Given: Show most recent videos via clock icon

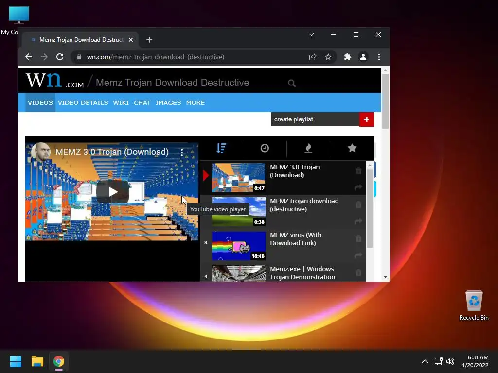Looking at the screenshot, I should [265, 148].
